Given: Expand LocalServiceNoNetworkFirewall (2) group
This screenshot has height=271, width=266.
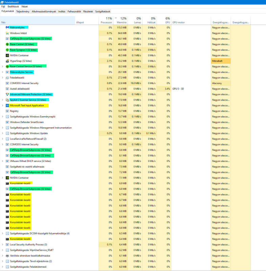Looking at the screenshot, I should (x=2, y=139).
